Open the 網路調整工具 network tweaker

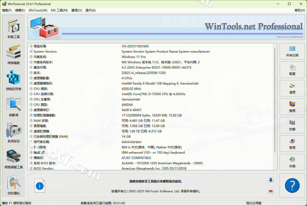pyautogui.click(x=13, y=158)
